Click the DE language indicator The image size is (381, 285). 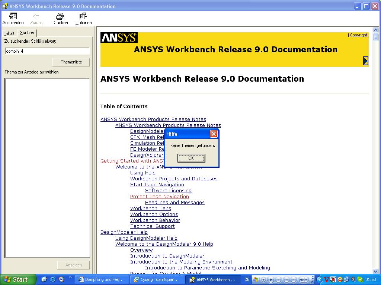pyautogui.click(x=247, y=279)
